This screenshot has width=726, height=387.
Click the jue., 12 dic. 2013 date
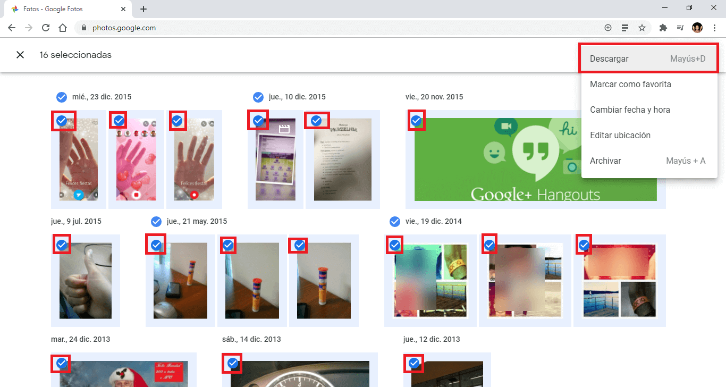click(x=432, y=339)
